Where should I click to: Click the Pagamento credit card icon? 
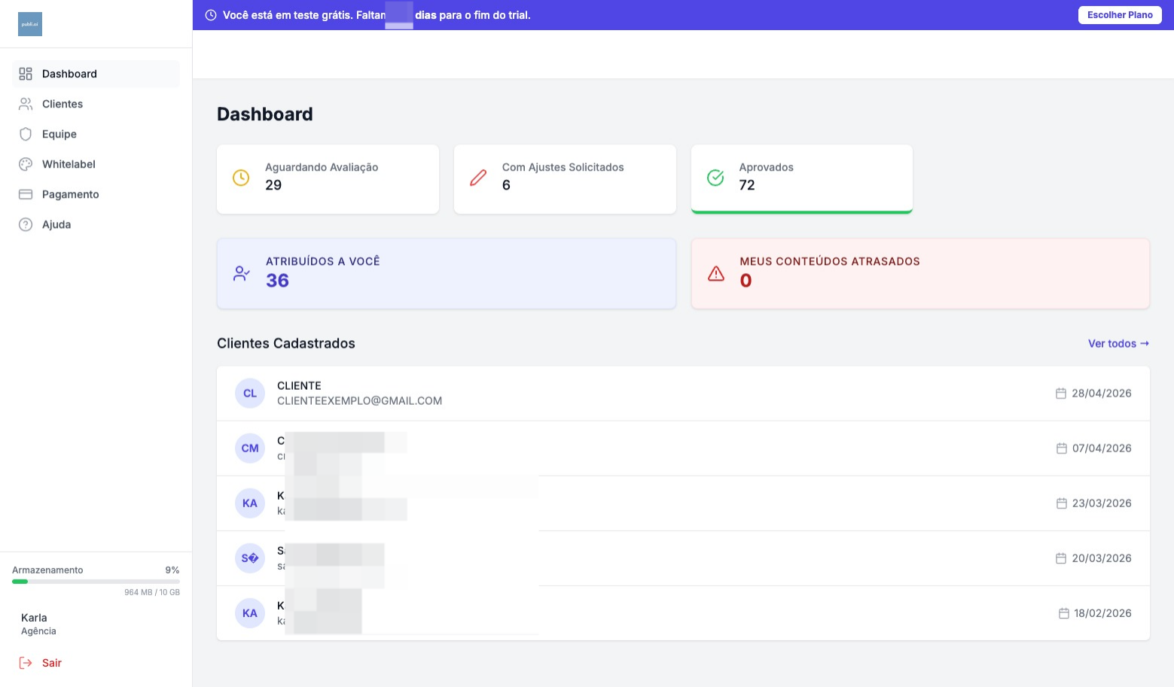26,194
